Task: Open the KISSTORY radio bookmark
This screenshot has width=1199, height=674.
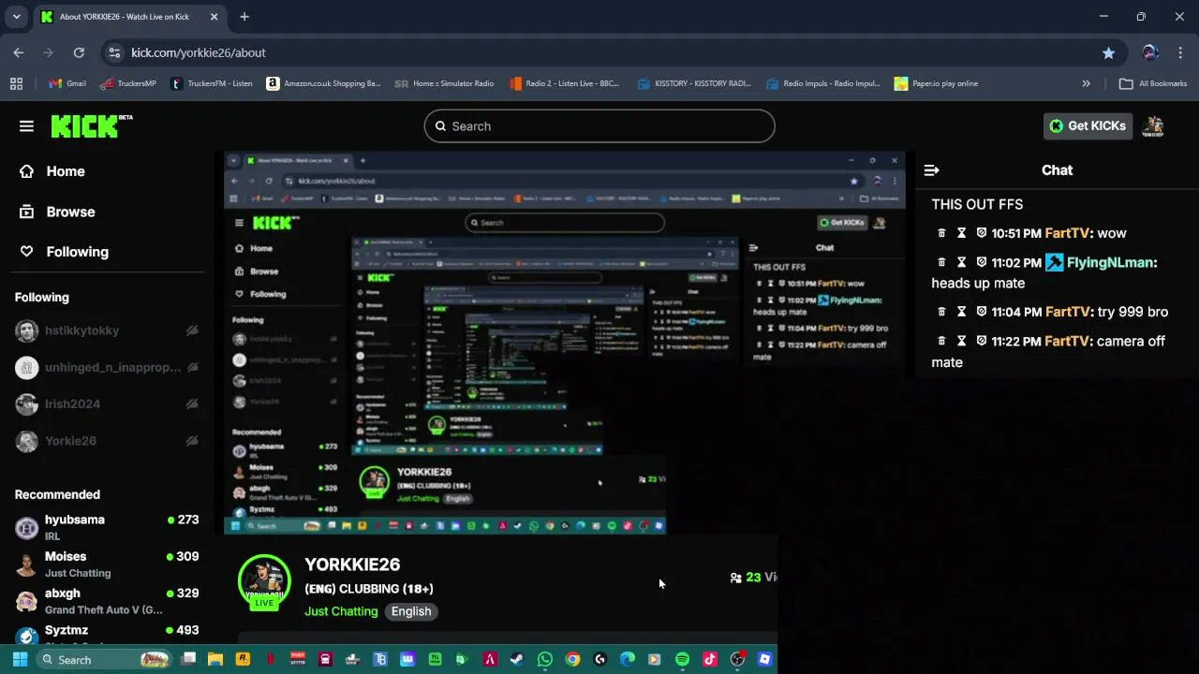Action: click(694, 83)
